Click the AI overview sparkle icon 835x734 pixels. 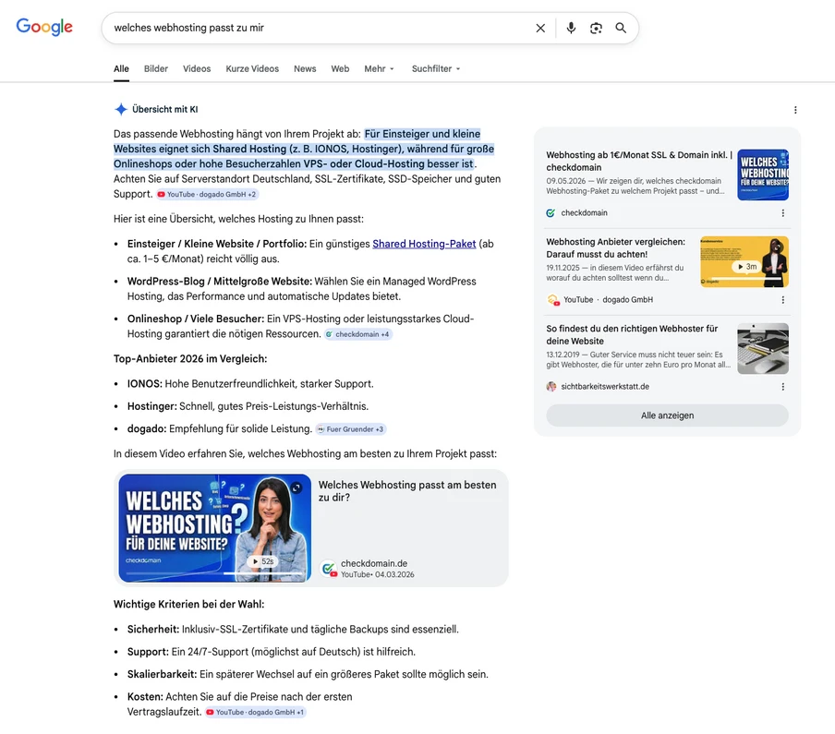[x=121, y=109]
